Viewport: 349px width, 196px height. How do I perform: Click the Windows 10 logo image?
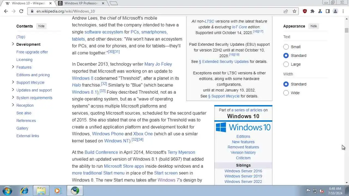point(243,127)
